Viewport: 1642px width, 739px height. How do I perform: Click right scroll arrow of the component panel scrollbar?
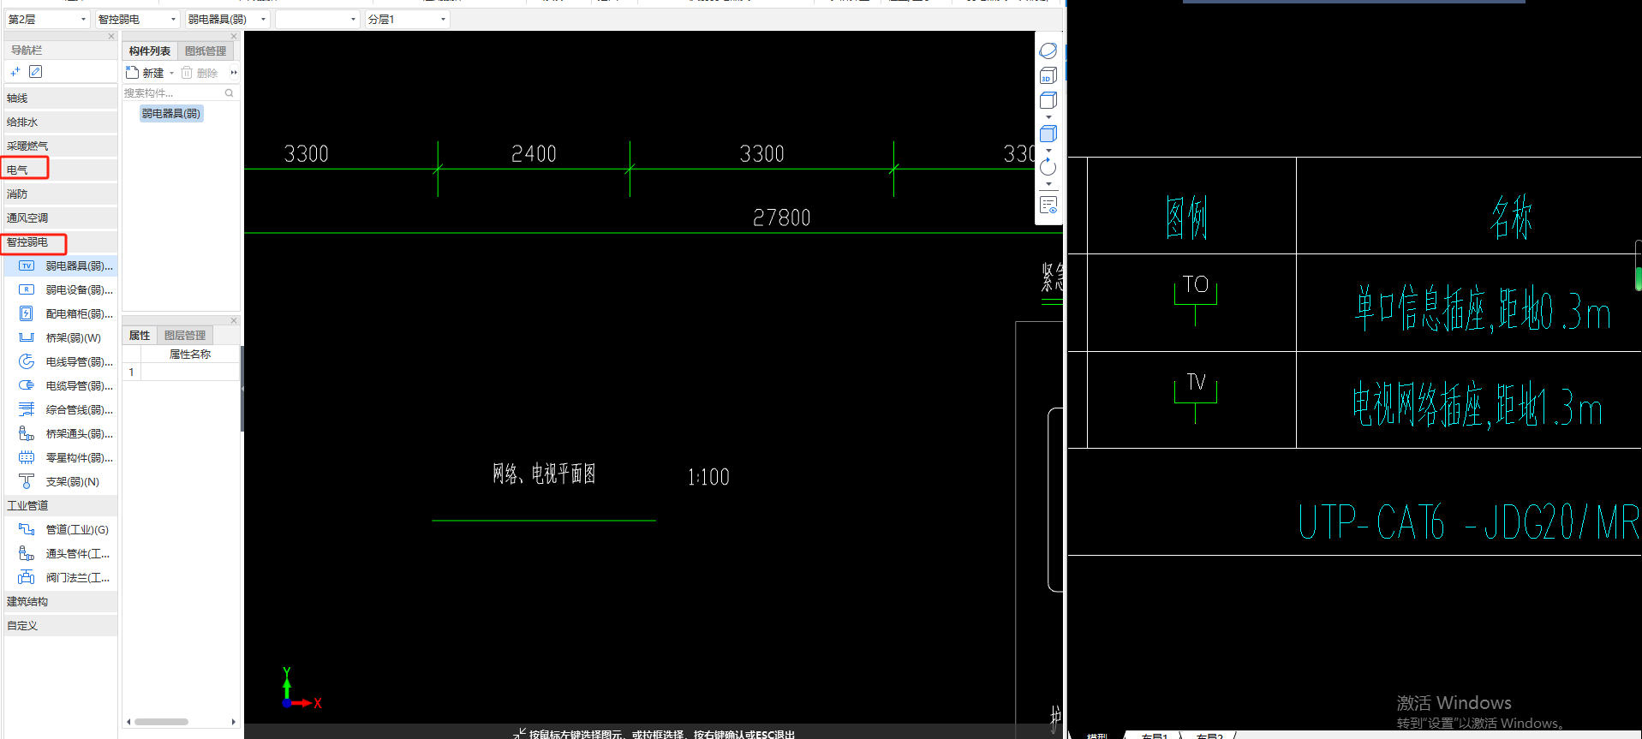[234, 722]
